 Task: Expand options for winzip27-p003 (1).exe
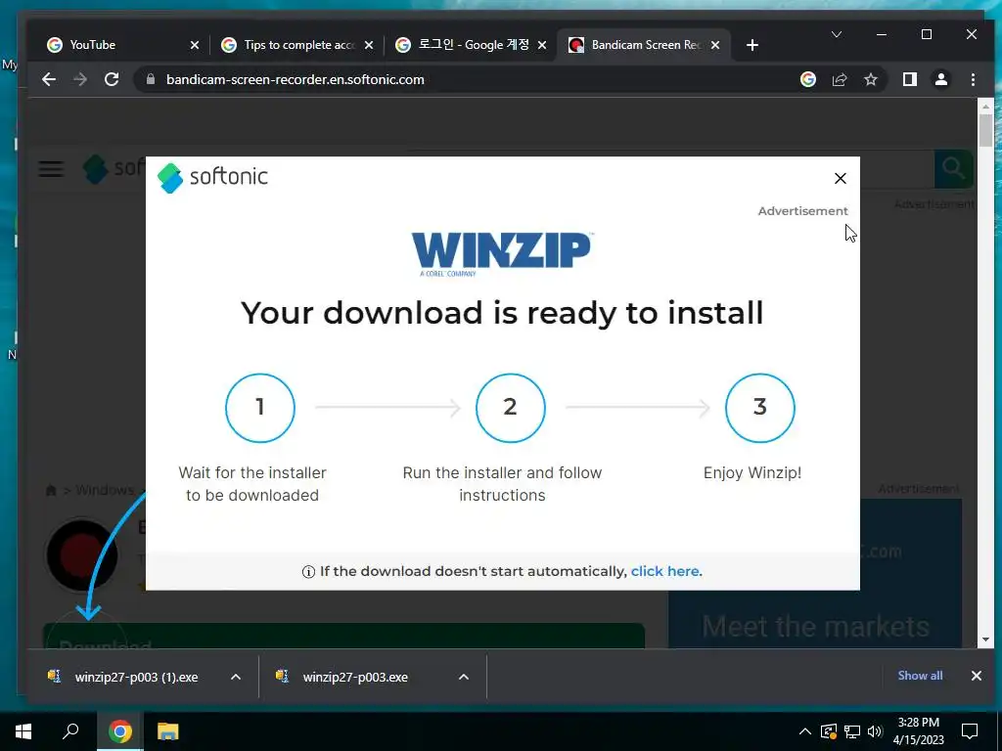[x=235, y=677]
